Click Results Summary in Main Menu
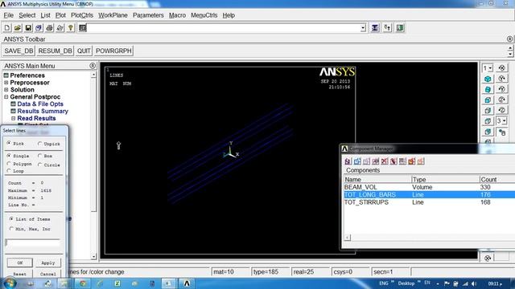Screen dimensions: 515x289 [43, 111]
